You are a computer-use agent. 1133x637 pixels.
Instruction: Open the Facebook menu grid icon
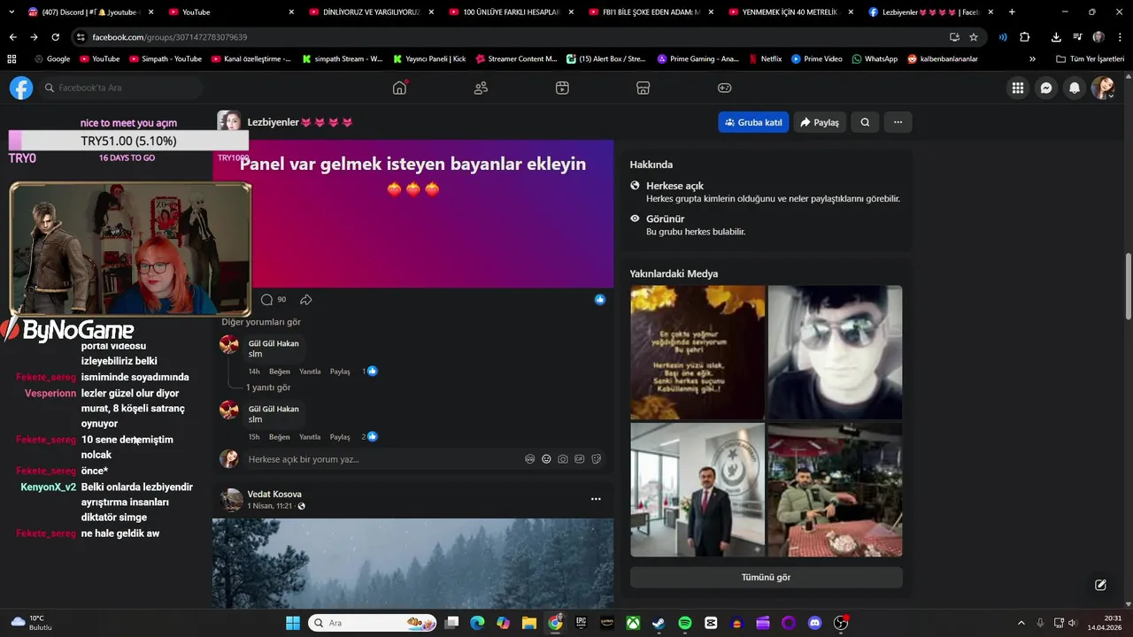[x=1018, y=88]
